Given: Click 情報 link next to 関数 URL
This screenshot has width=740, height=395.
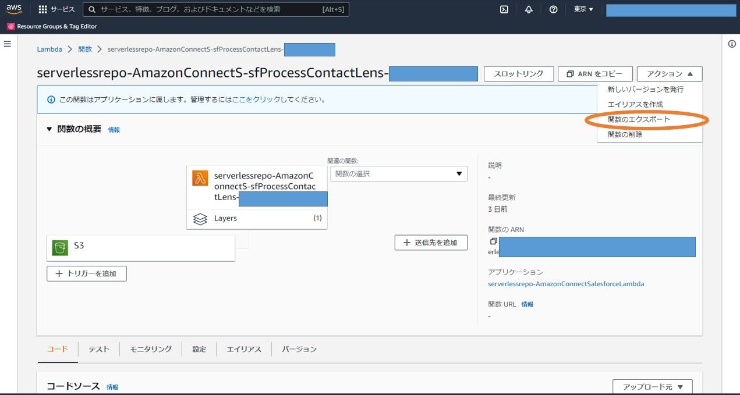Looking at the screenshot, I should click(x=527, y=304).
